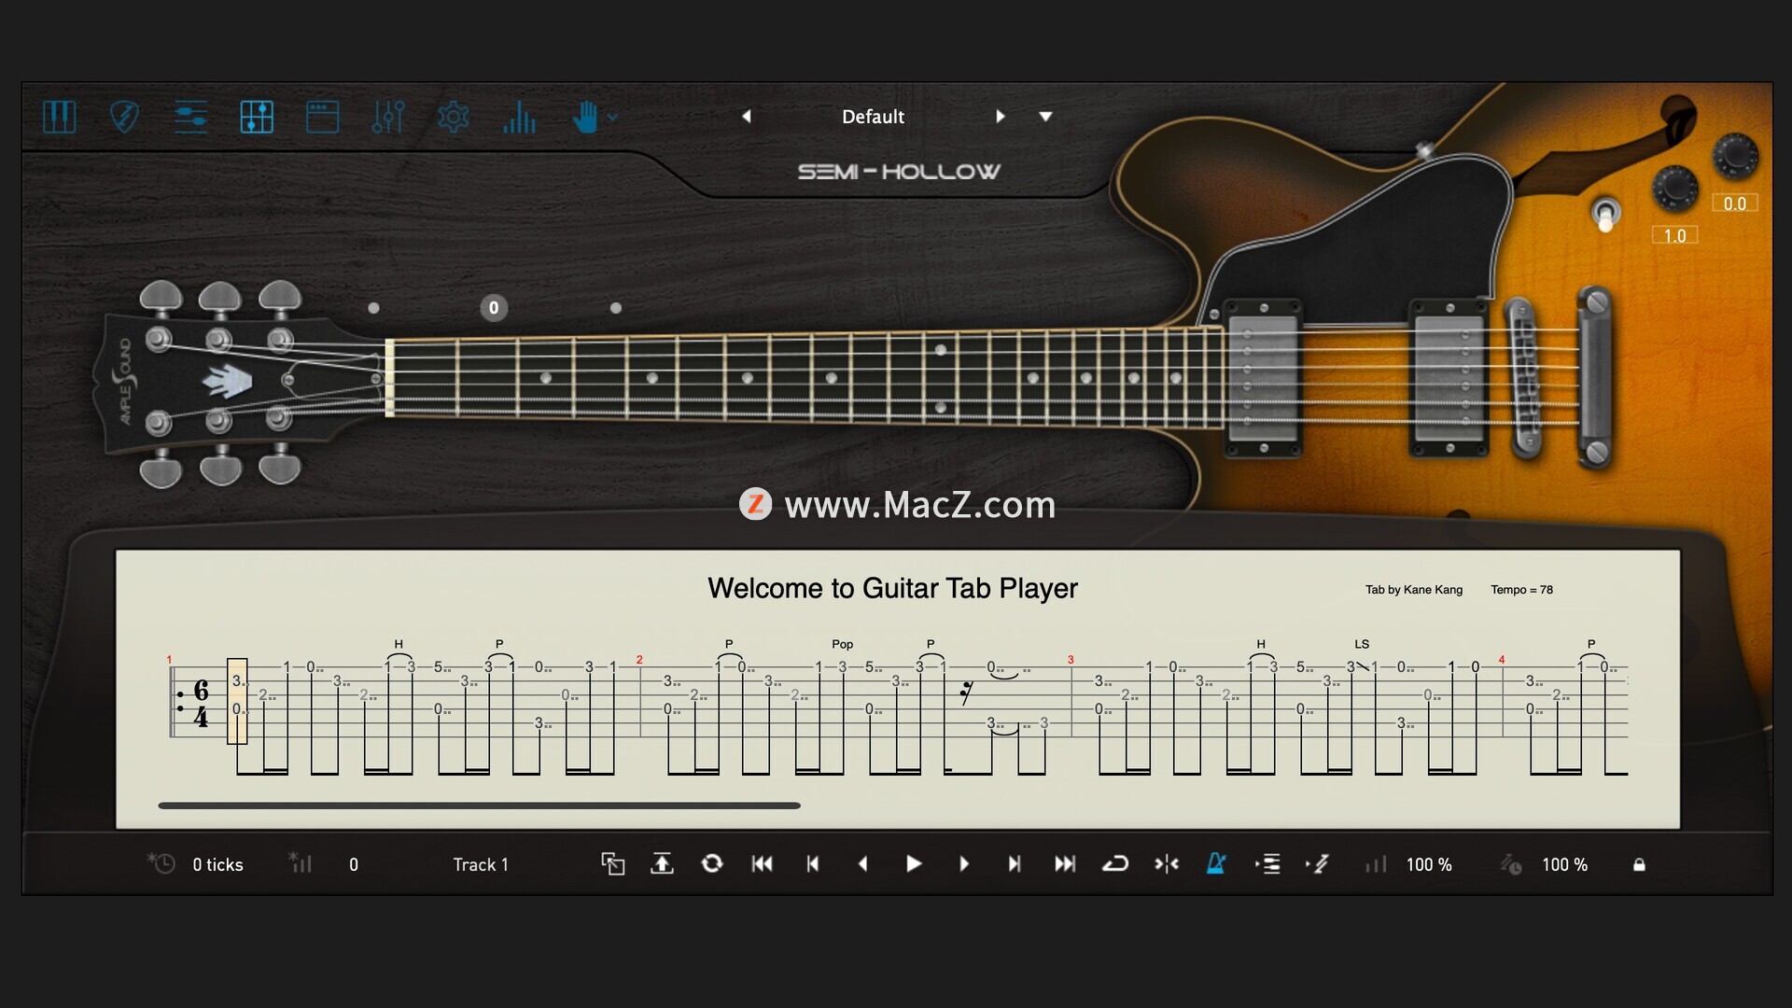Open the guitar pick strummer panel
Screen dimensions: 1792x1008
125,117
